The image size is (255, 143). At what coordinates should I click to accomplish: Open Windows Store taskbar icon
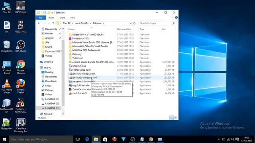pyautogui.click(x=105, y=139)
